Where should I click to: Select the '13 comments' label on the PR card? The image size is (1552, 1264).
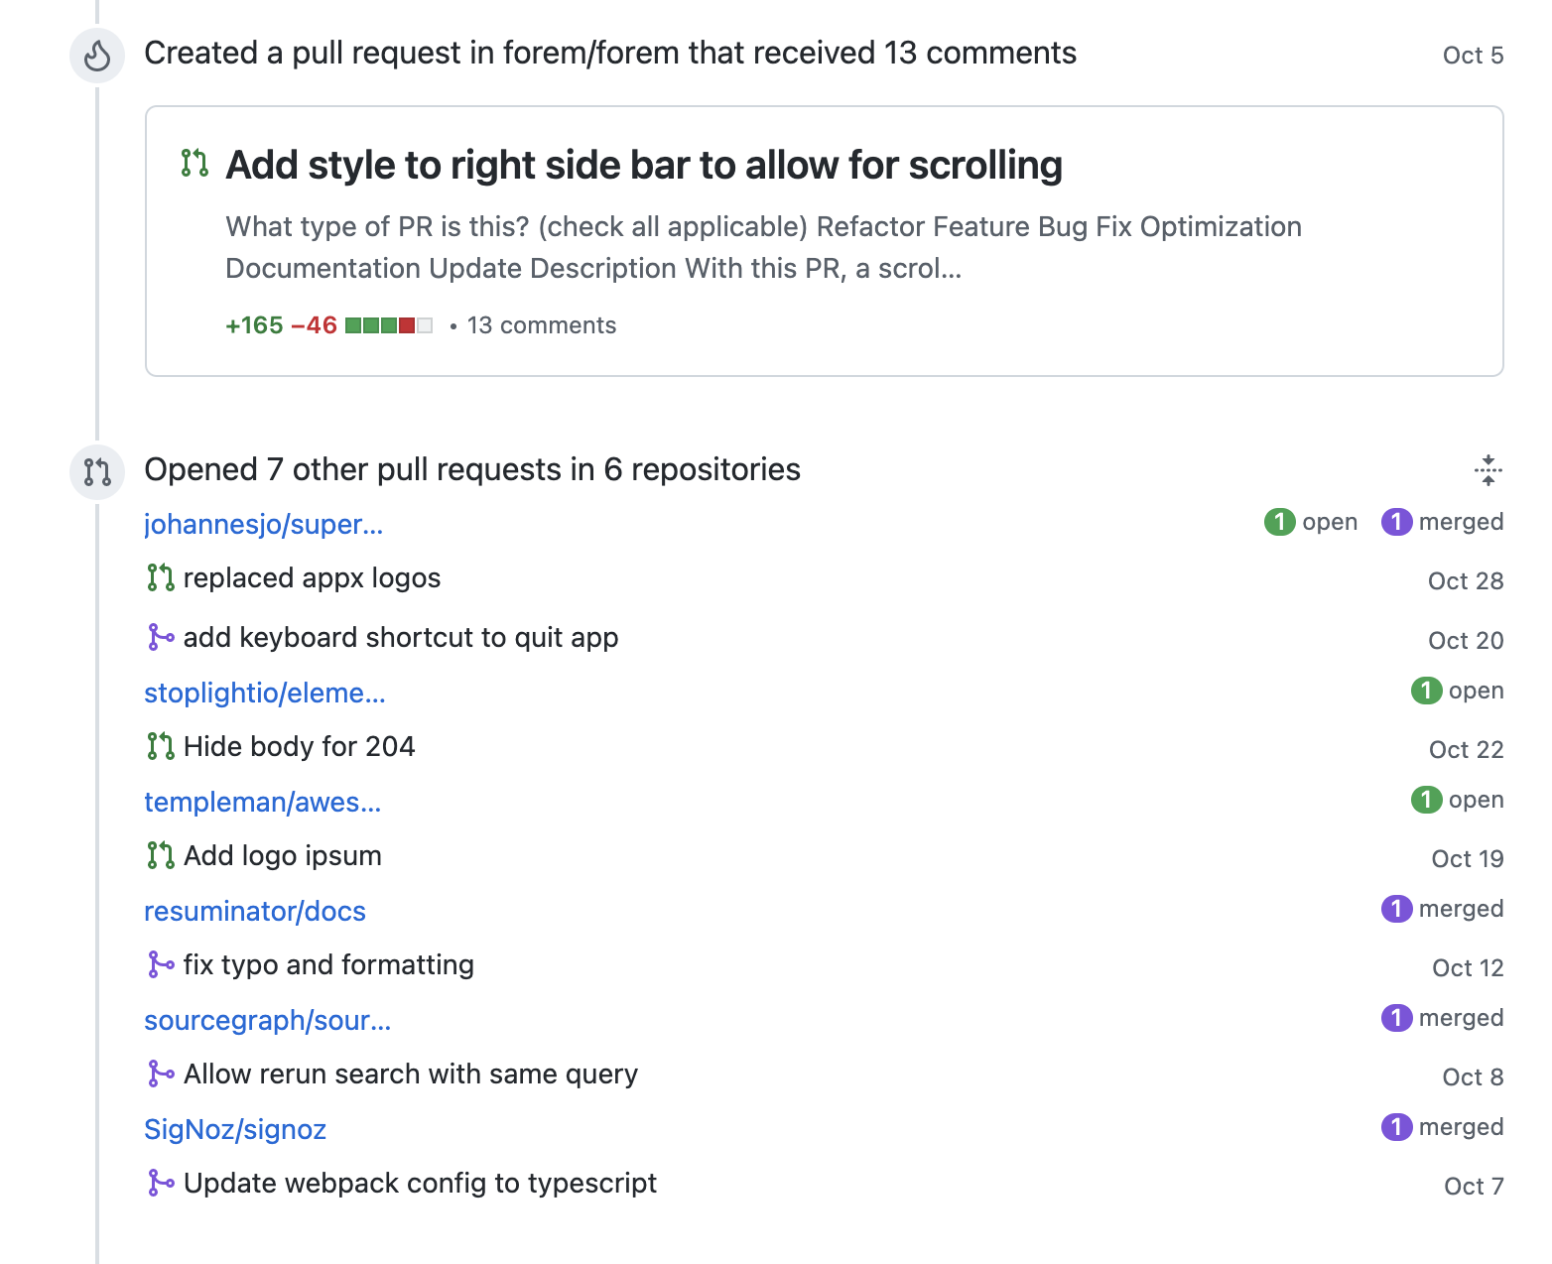click(542, 324)
